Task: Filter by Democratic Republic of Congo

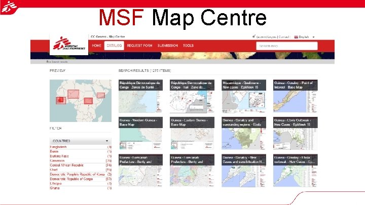Action: pyautogui.click(x=71, y=179)
